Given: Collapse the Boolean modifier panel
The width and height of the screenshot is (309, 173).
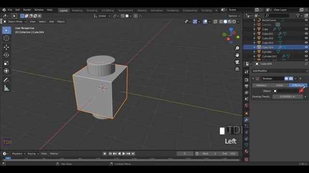Looking at the screenshot, I should [x=253, y=78].
